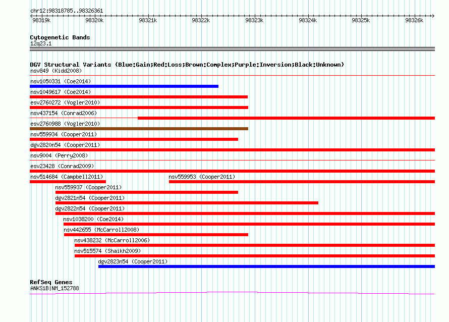Click the red dgv2821n54 loss bar
The width and height of the screenshot is (449, 322).
pyautogui.click(x=187, y=203)
